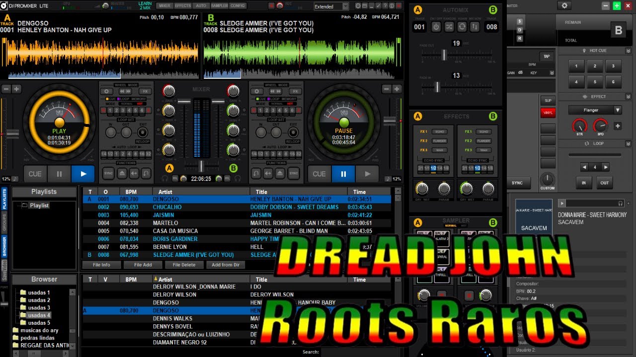Enable 32 beat auto loop on deck A

pos(148,154)
